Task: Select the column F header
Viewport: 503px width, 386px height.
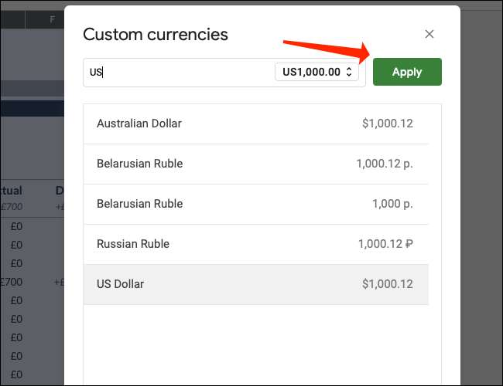Action: [52, 19]
